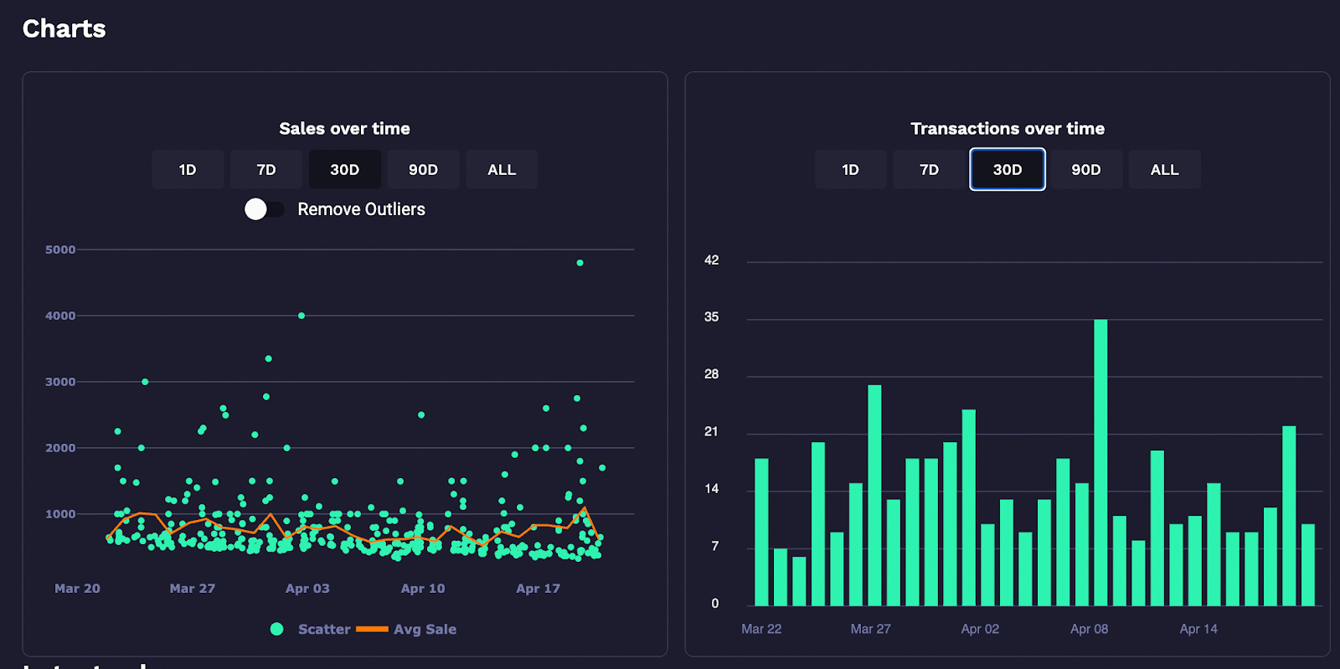This screenshot has width=1340, height=669.
Task: Select 30D range for Sales over time
Action: coord(345,169)
